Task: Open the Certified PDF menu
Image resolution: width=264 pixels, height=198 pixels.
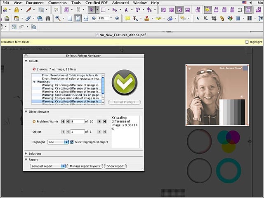Action: click(x=96, y=3)
